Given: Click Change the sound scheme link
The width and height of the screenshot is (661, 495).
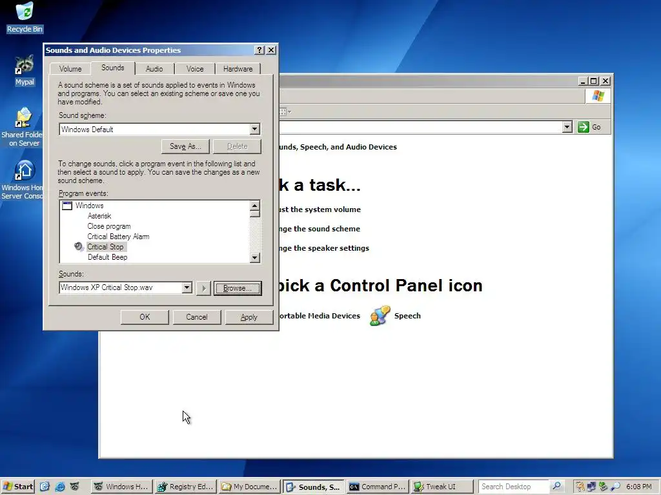Looking at the screenshot, I should pos(319,229).
